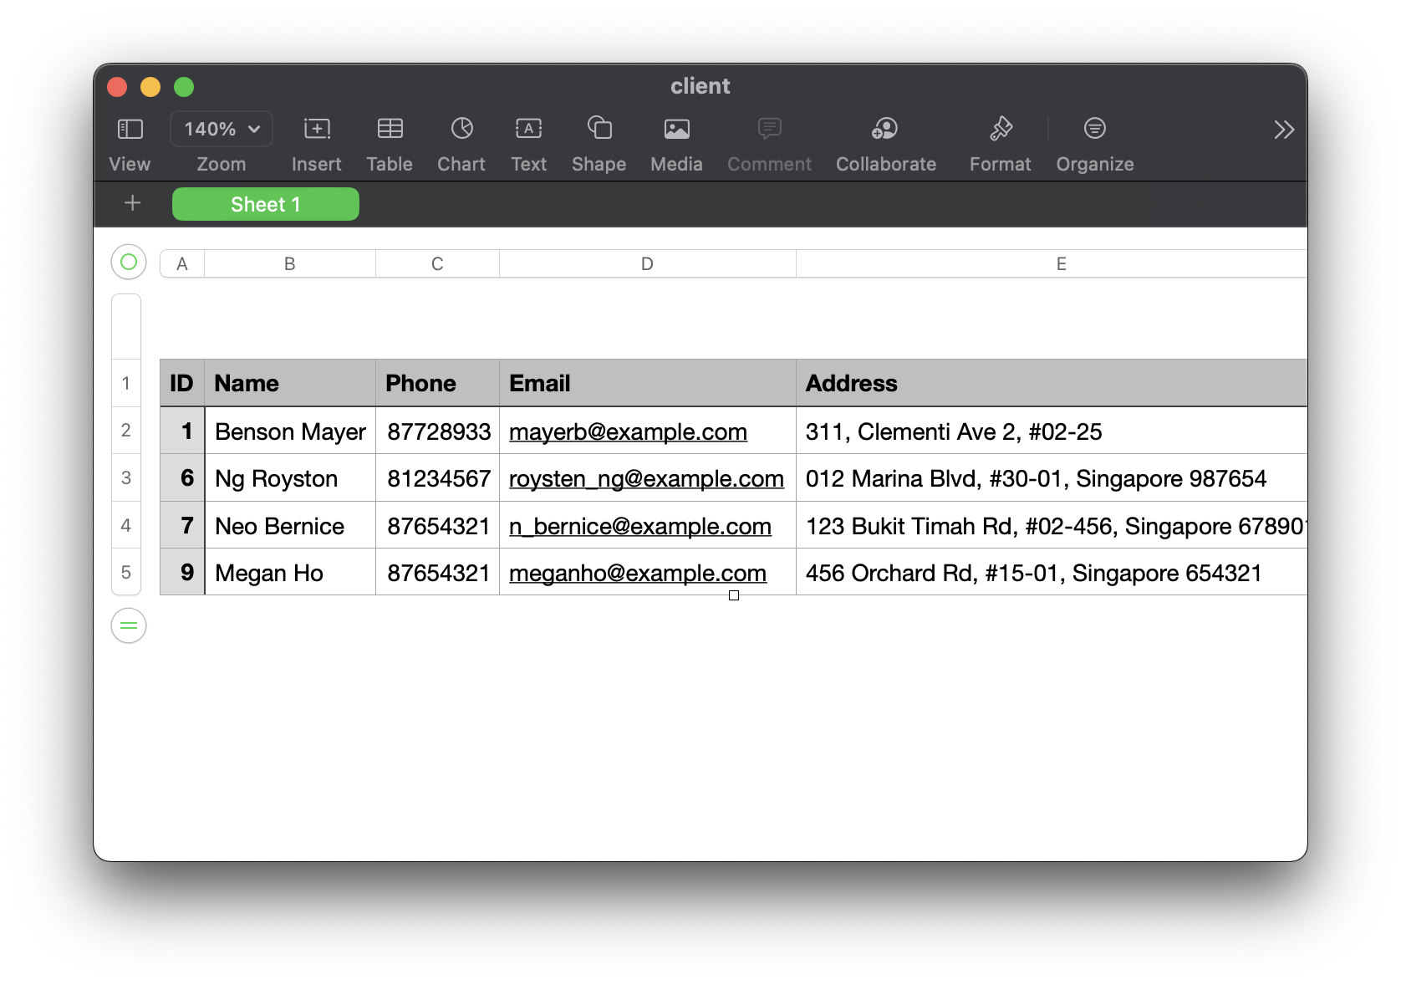Add a Table from the toolbar
1401x985 pixels.
pyautogui.click(x=390, y=129)
